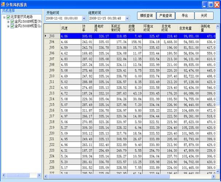Image resolution: width=221 pixels, height=182 pixels.
Task: Click the table's vertical scrollbar thumb
Action: coord(218,67)
